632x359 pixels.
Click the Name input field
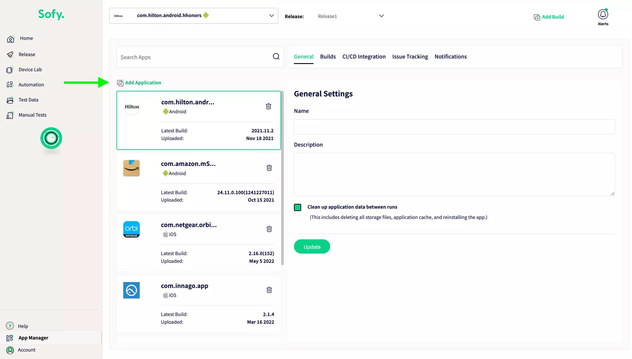[454, 127]
